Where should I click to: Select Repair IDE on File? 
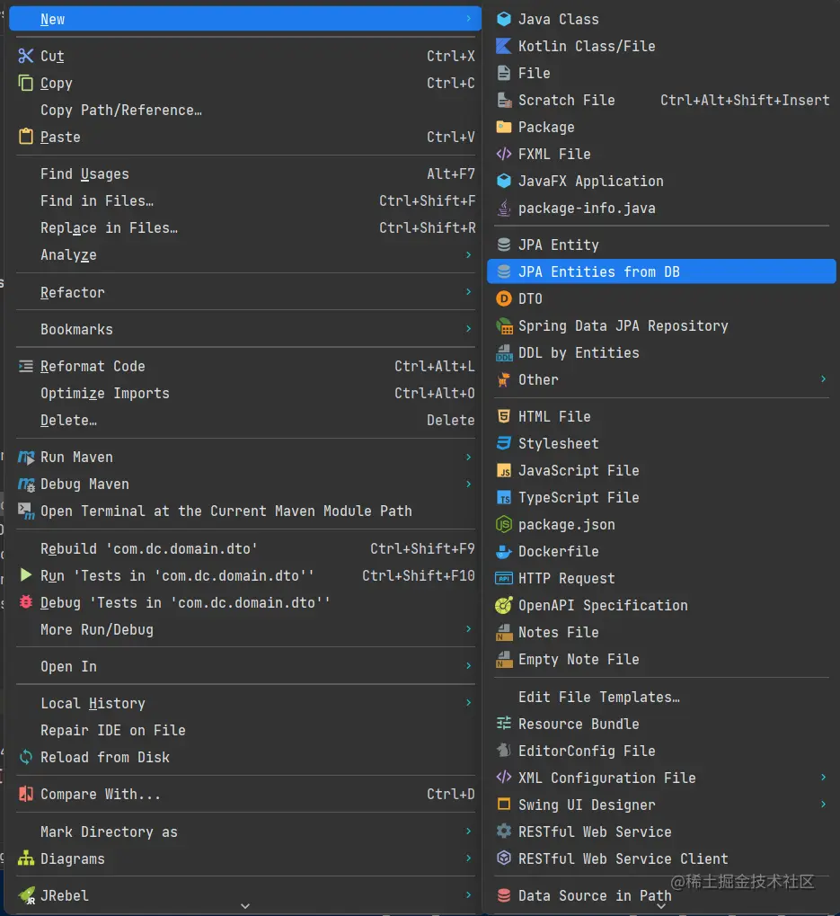coord(245,730)
